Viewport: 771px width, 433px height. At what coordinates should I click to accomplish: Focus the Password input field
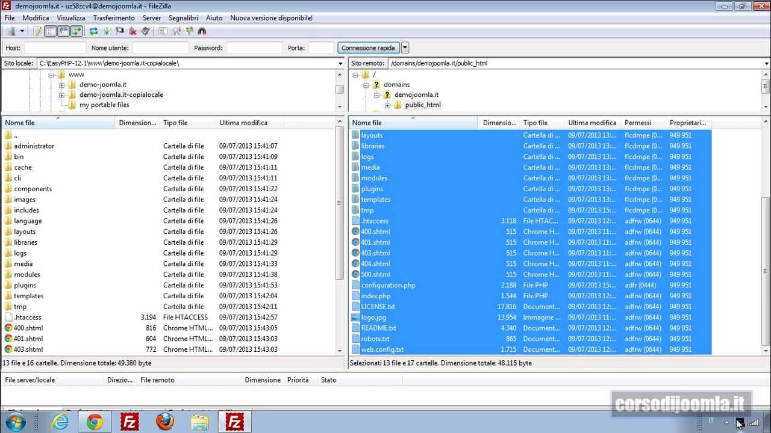coord(254,48)
